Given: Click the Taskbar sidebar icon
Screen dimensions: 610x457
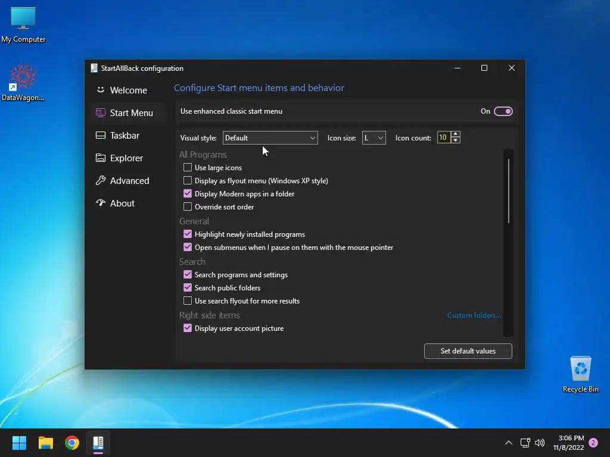Looking at the screenshot, I should point(100,135).
